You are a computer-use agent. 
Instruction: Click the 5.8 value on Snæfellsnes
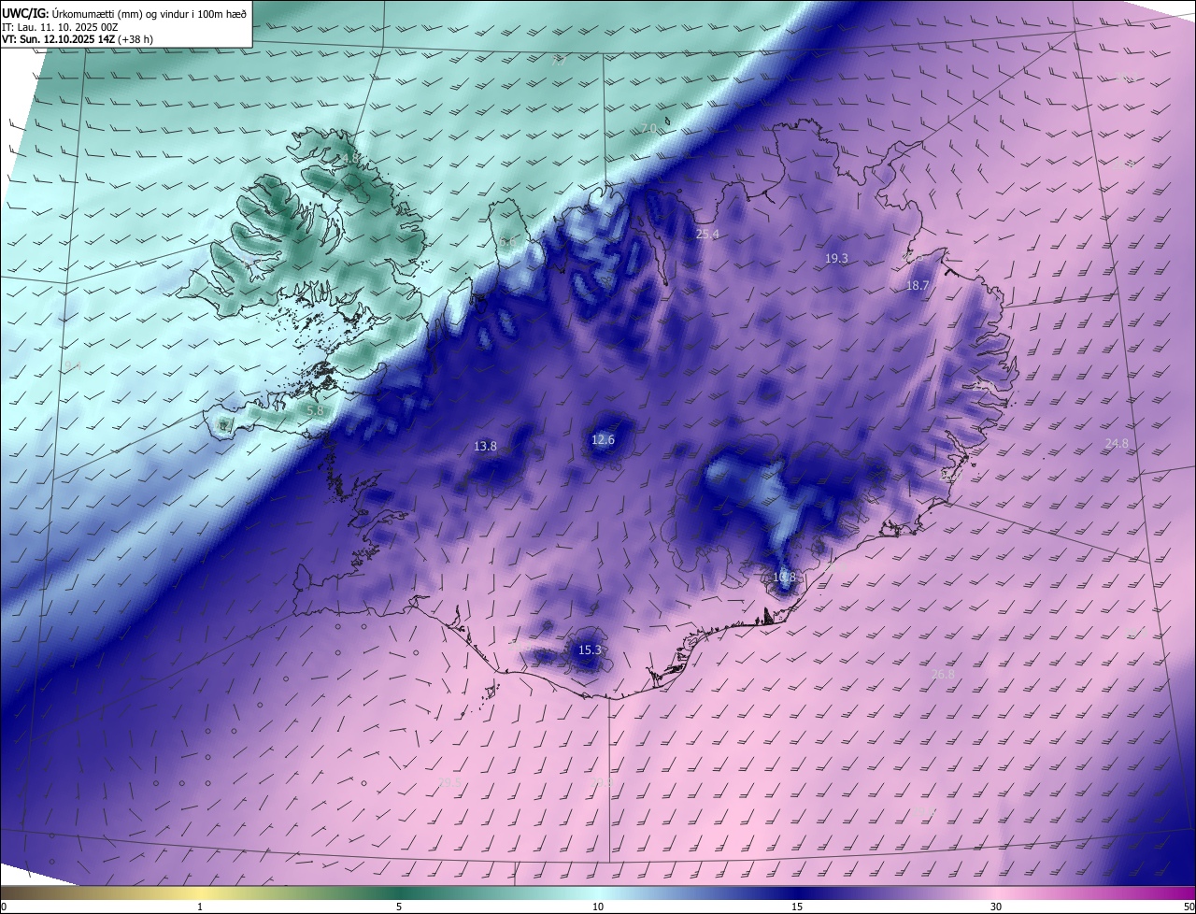(x=315, y=410)
